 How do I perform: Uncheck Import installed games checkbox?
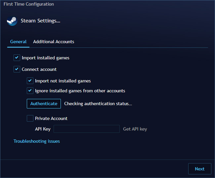pos(17,58)
